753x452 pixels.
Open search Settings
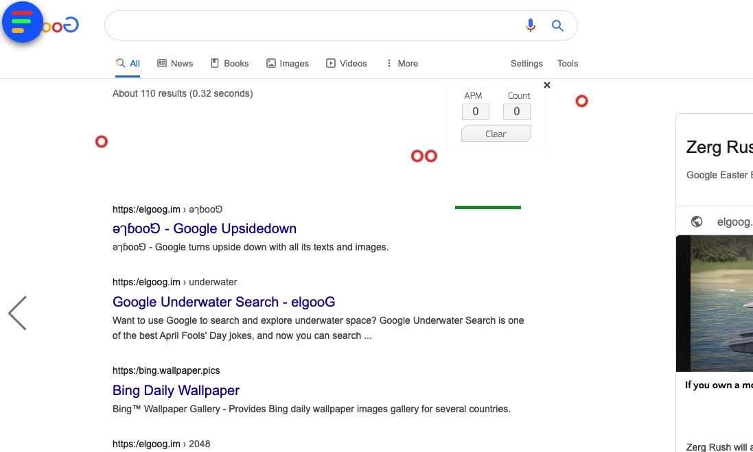pos(526,63)
